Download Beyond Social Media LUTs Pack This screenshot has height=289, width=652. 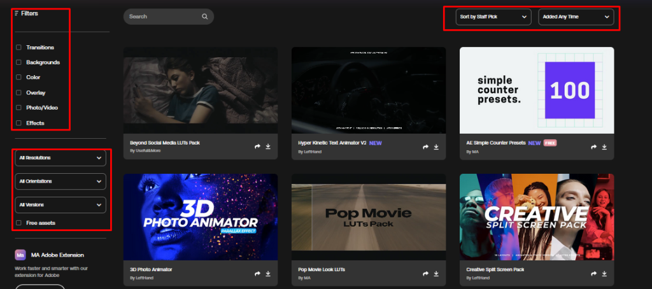pyautogui.click(x=268, y=146)
